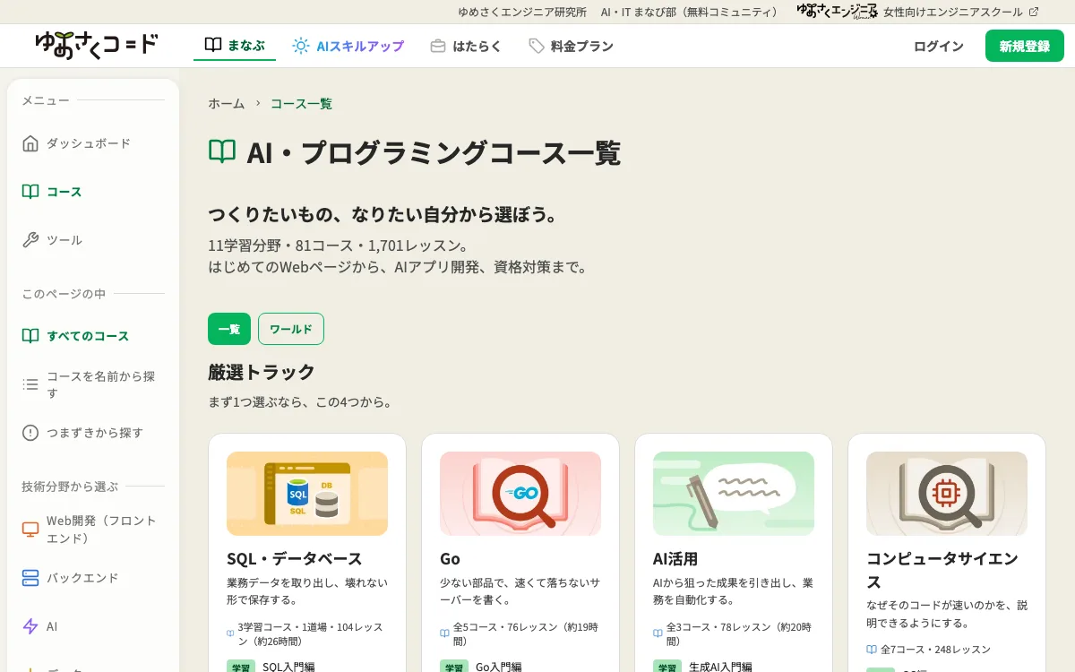Open the Go card thumbnail
The image size is (1075, 672).
click(520, 494)
